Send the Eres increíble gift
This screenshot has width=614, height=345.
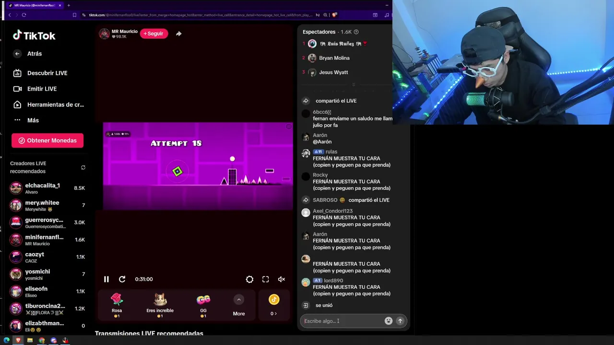coord(160,305)
